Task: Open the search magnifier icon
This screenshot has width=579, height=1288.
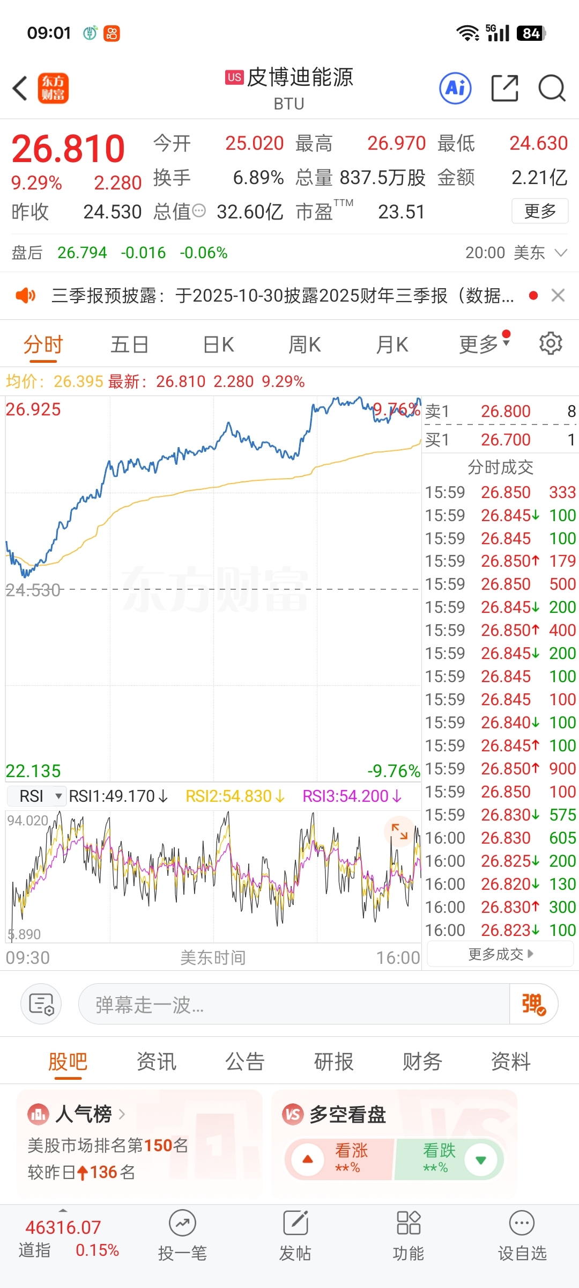Action: pos(552,88)
